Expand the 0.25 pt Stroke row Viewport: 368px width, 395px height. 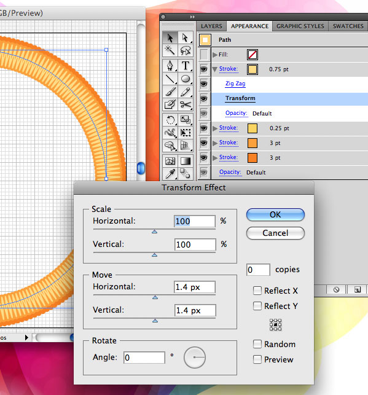[215, 128]
